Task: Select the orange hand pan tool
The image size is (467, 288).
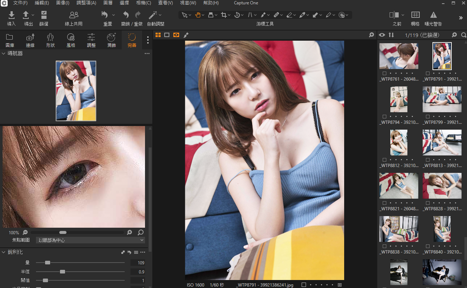Action: (x=198, y=15)
